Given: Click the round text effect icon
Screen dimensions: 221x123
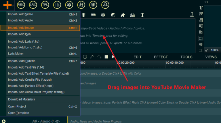Looking at the screenshot, I should point(93,5).
